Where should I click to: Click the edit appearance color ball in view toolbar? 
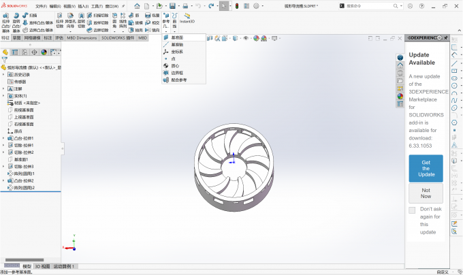click(256, 38)
